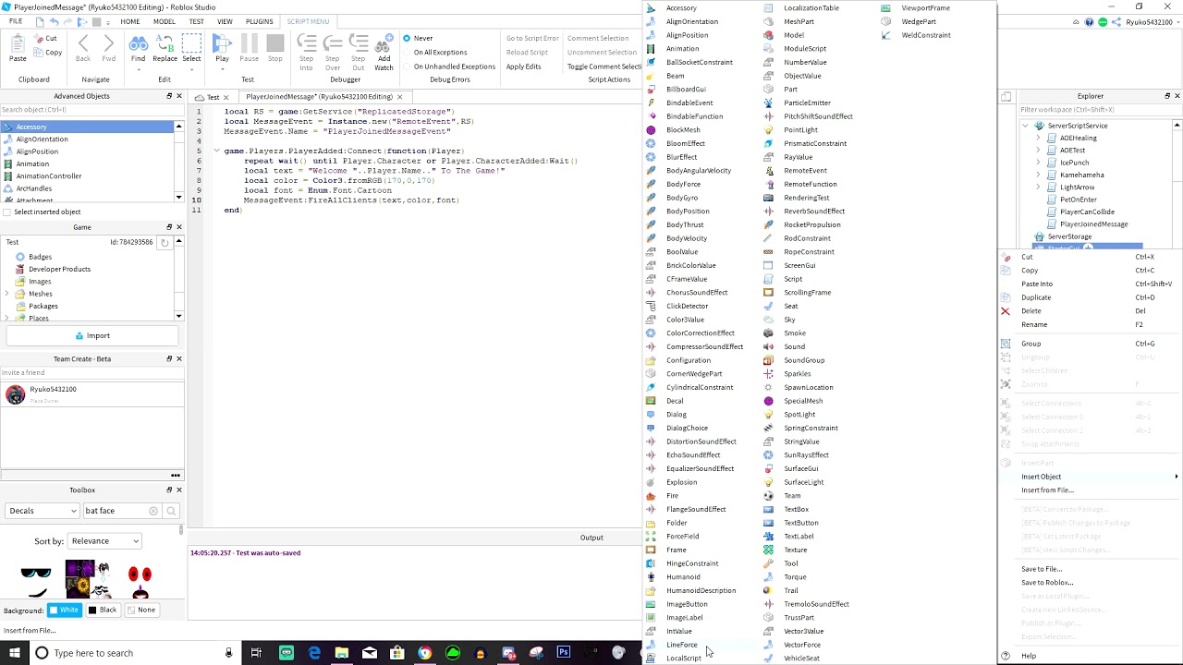Collapse ServerScriptService tree node
This screenshot has width=1183, height=665.
click(x=1027, y=126)
